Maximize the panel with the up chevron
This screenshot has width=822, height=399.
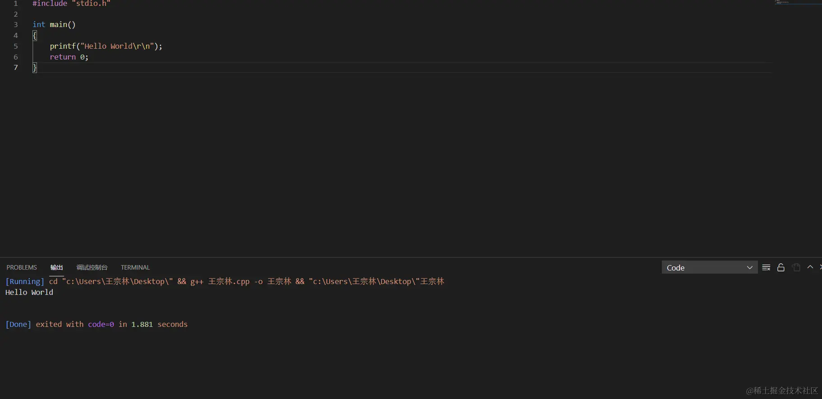click(810, 267)
